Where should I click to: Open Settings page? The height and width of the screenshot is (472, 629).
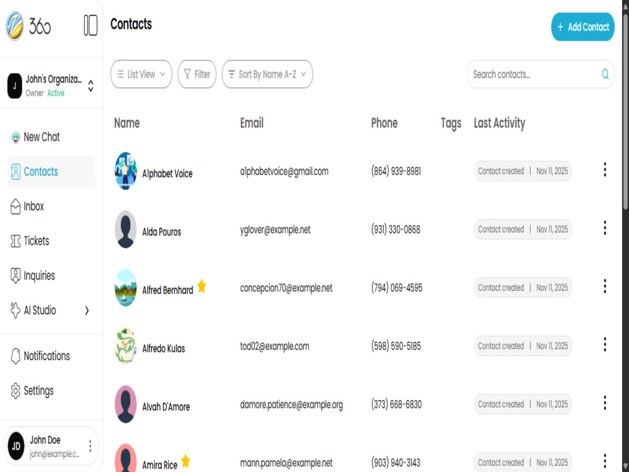click(52, 391)
